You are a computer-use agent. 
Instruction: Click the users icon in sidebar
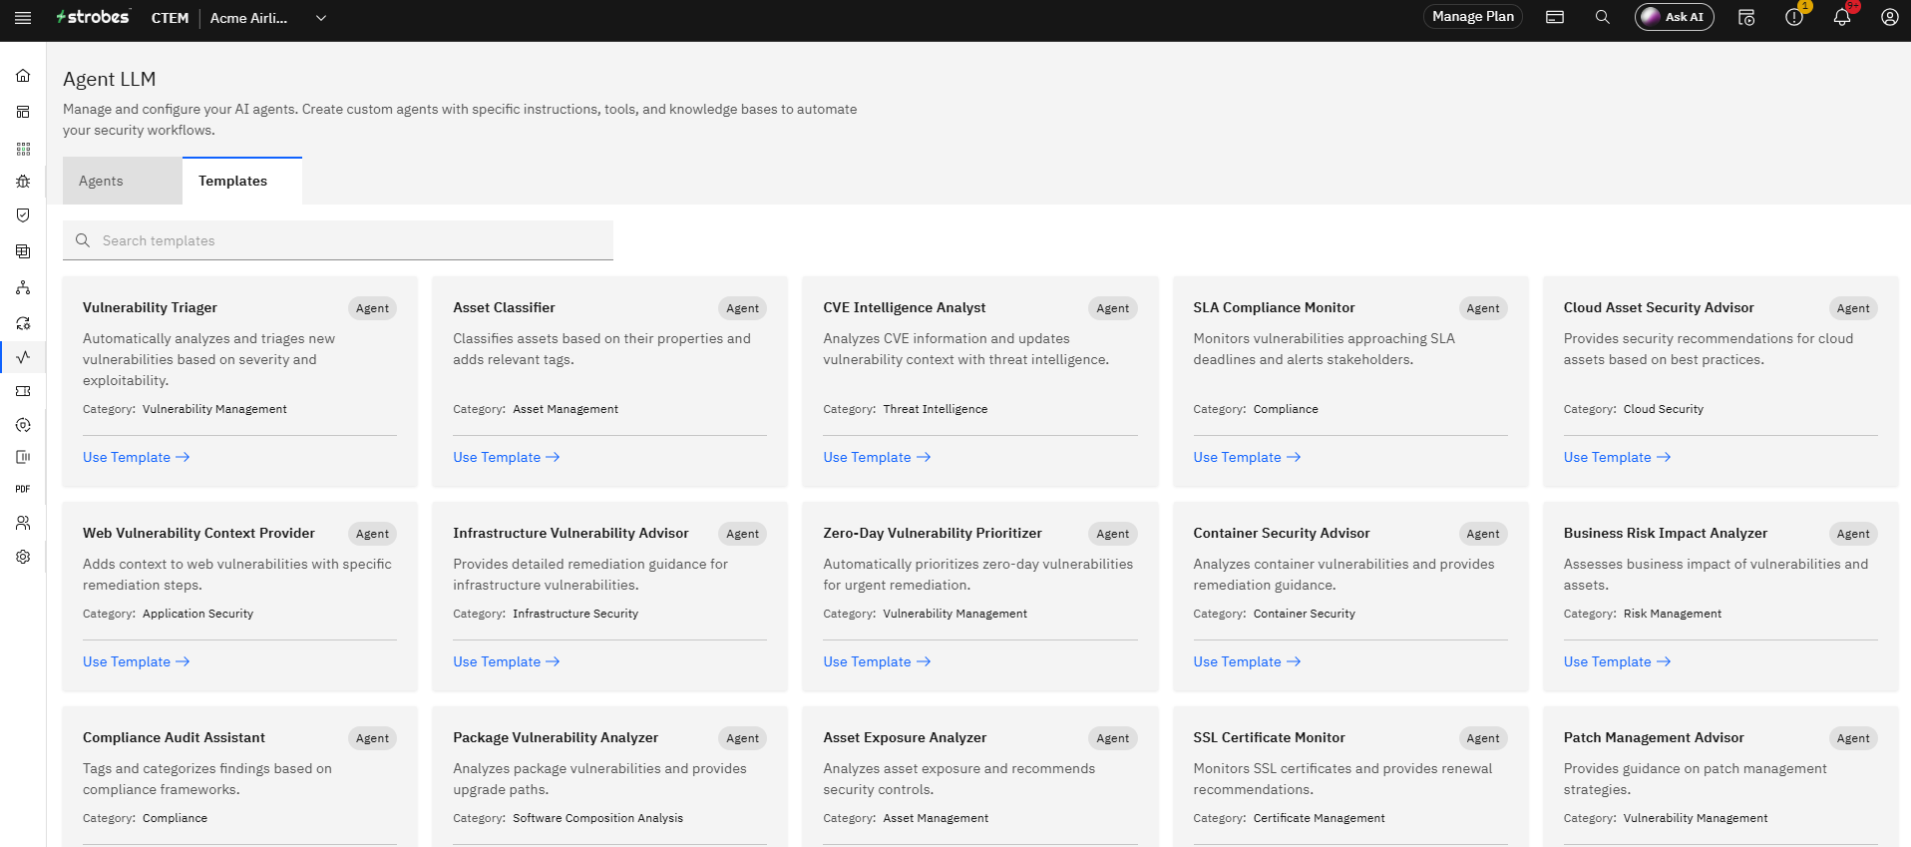tap(23, 523)
